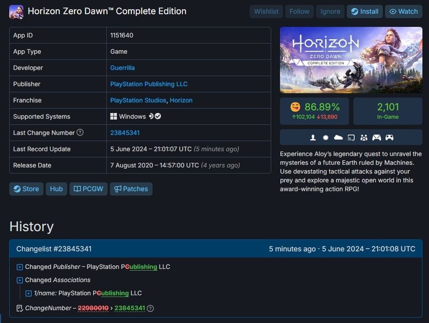Viewport: 429px width, 323px height.
Task: Click the single-player person icon
Action: [x=313, y=138]
